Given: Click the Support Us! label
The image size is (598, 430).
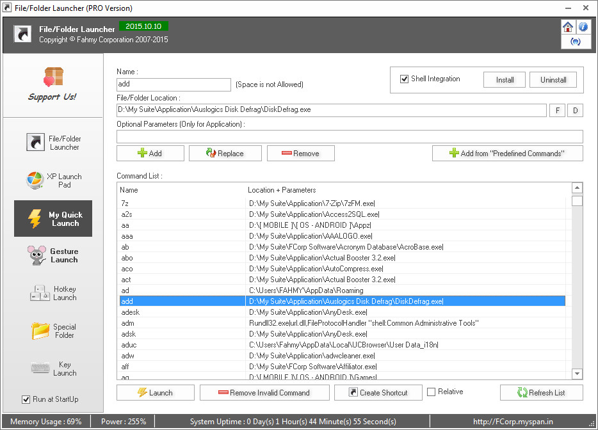Looking at the screenshot, I should [x=53, y=97].
